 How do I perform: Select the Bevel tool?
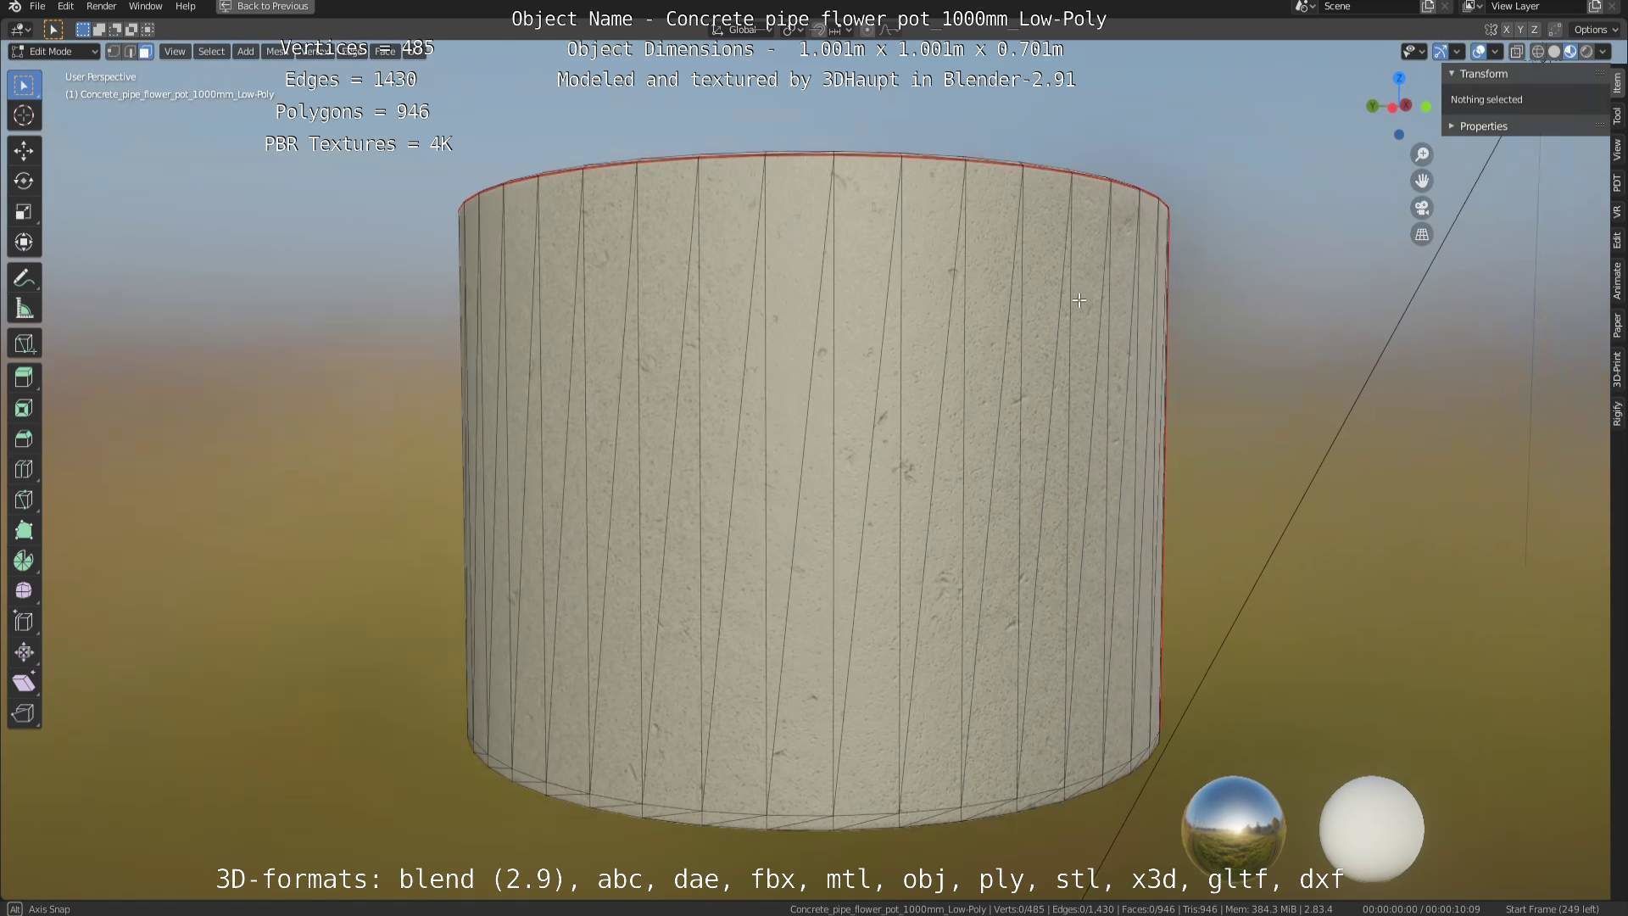coord(24,438)
